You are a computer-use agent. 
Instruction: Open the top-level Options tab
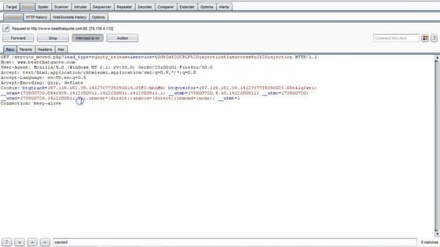point(206,7)
